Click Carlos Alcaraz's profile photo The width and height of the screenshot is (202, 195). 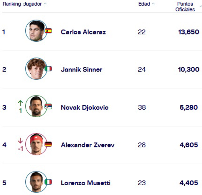(x=36, y=31)
